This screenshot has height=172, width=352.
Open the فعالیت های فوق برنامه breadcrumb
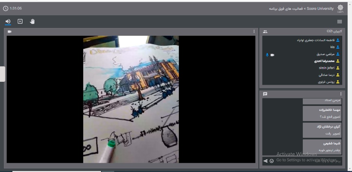pyautogui.click(x=286, y=8)
